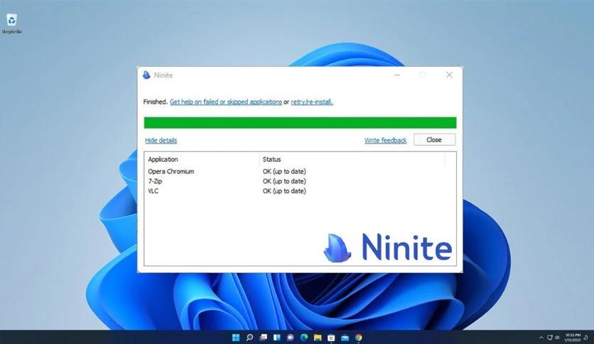Click the Opera Chromium status OK (up to date)

[x=284, y=171]
